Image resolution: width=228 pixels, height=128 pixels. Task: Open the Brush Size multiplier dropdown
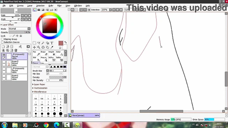[47, 70]
